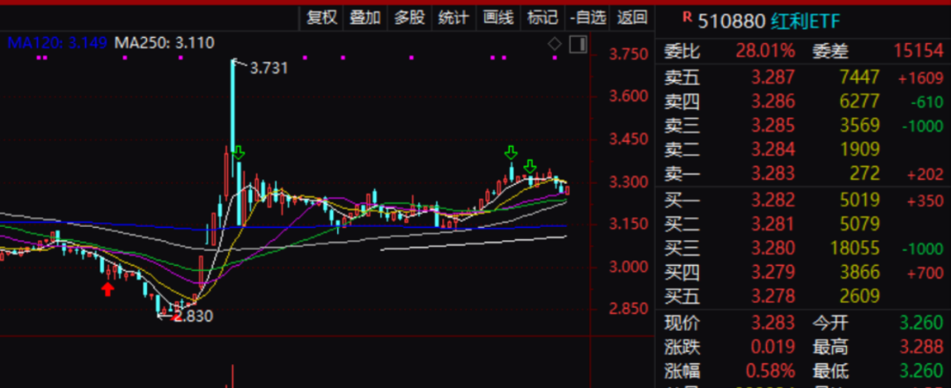
Task: Activate the 画线 drawing tool
Action: pyautogui.click(x=498, y=17)
